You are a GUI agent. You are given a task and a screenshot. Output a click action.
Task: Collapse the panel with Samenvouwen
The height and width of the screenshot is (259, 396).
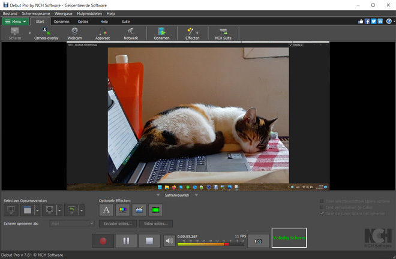point(177,195)
